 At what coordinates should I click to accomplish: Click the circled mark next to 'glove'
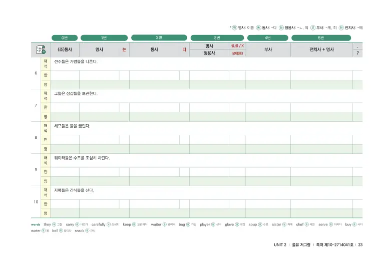tap(237, 225)
